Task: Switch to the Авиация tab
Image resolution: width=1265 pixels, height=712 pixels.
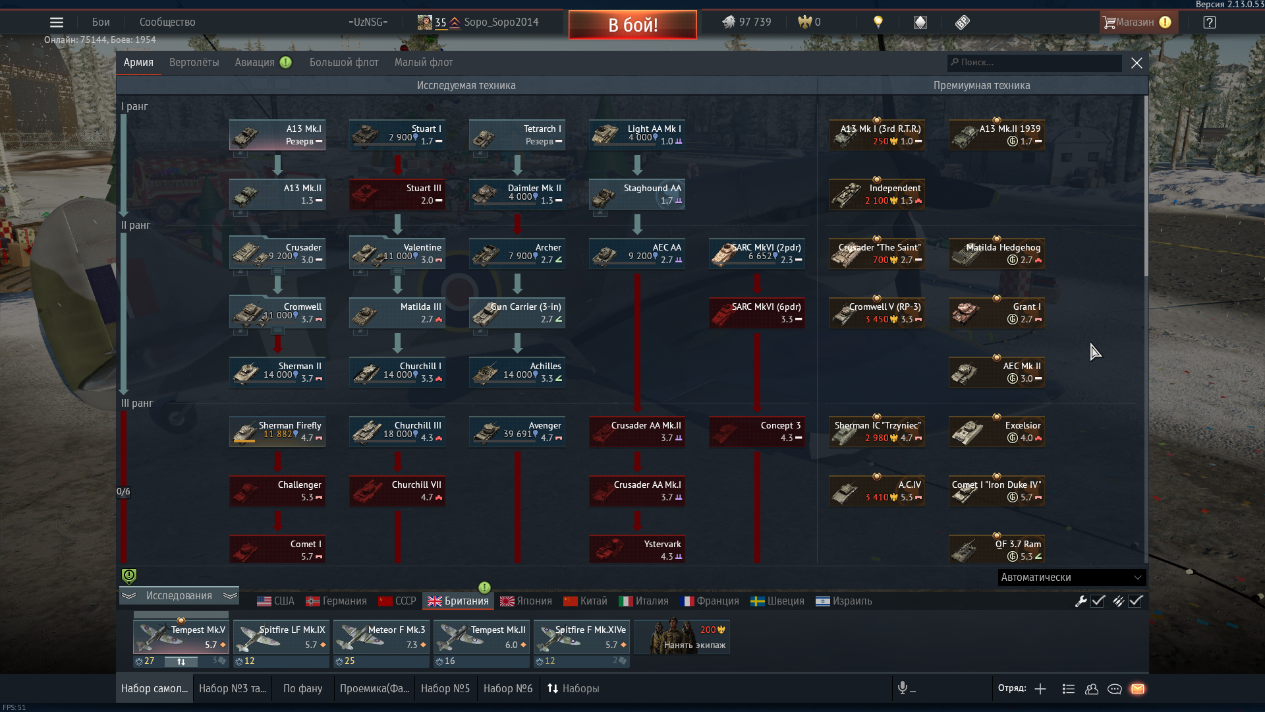Action: 255,62
